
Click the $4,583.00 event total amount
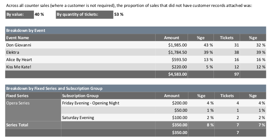point(178,74)
